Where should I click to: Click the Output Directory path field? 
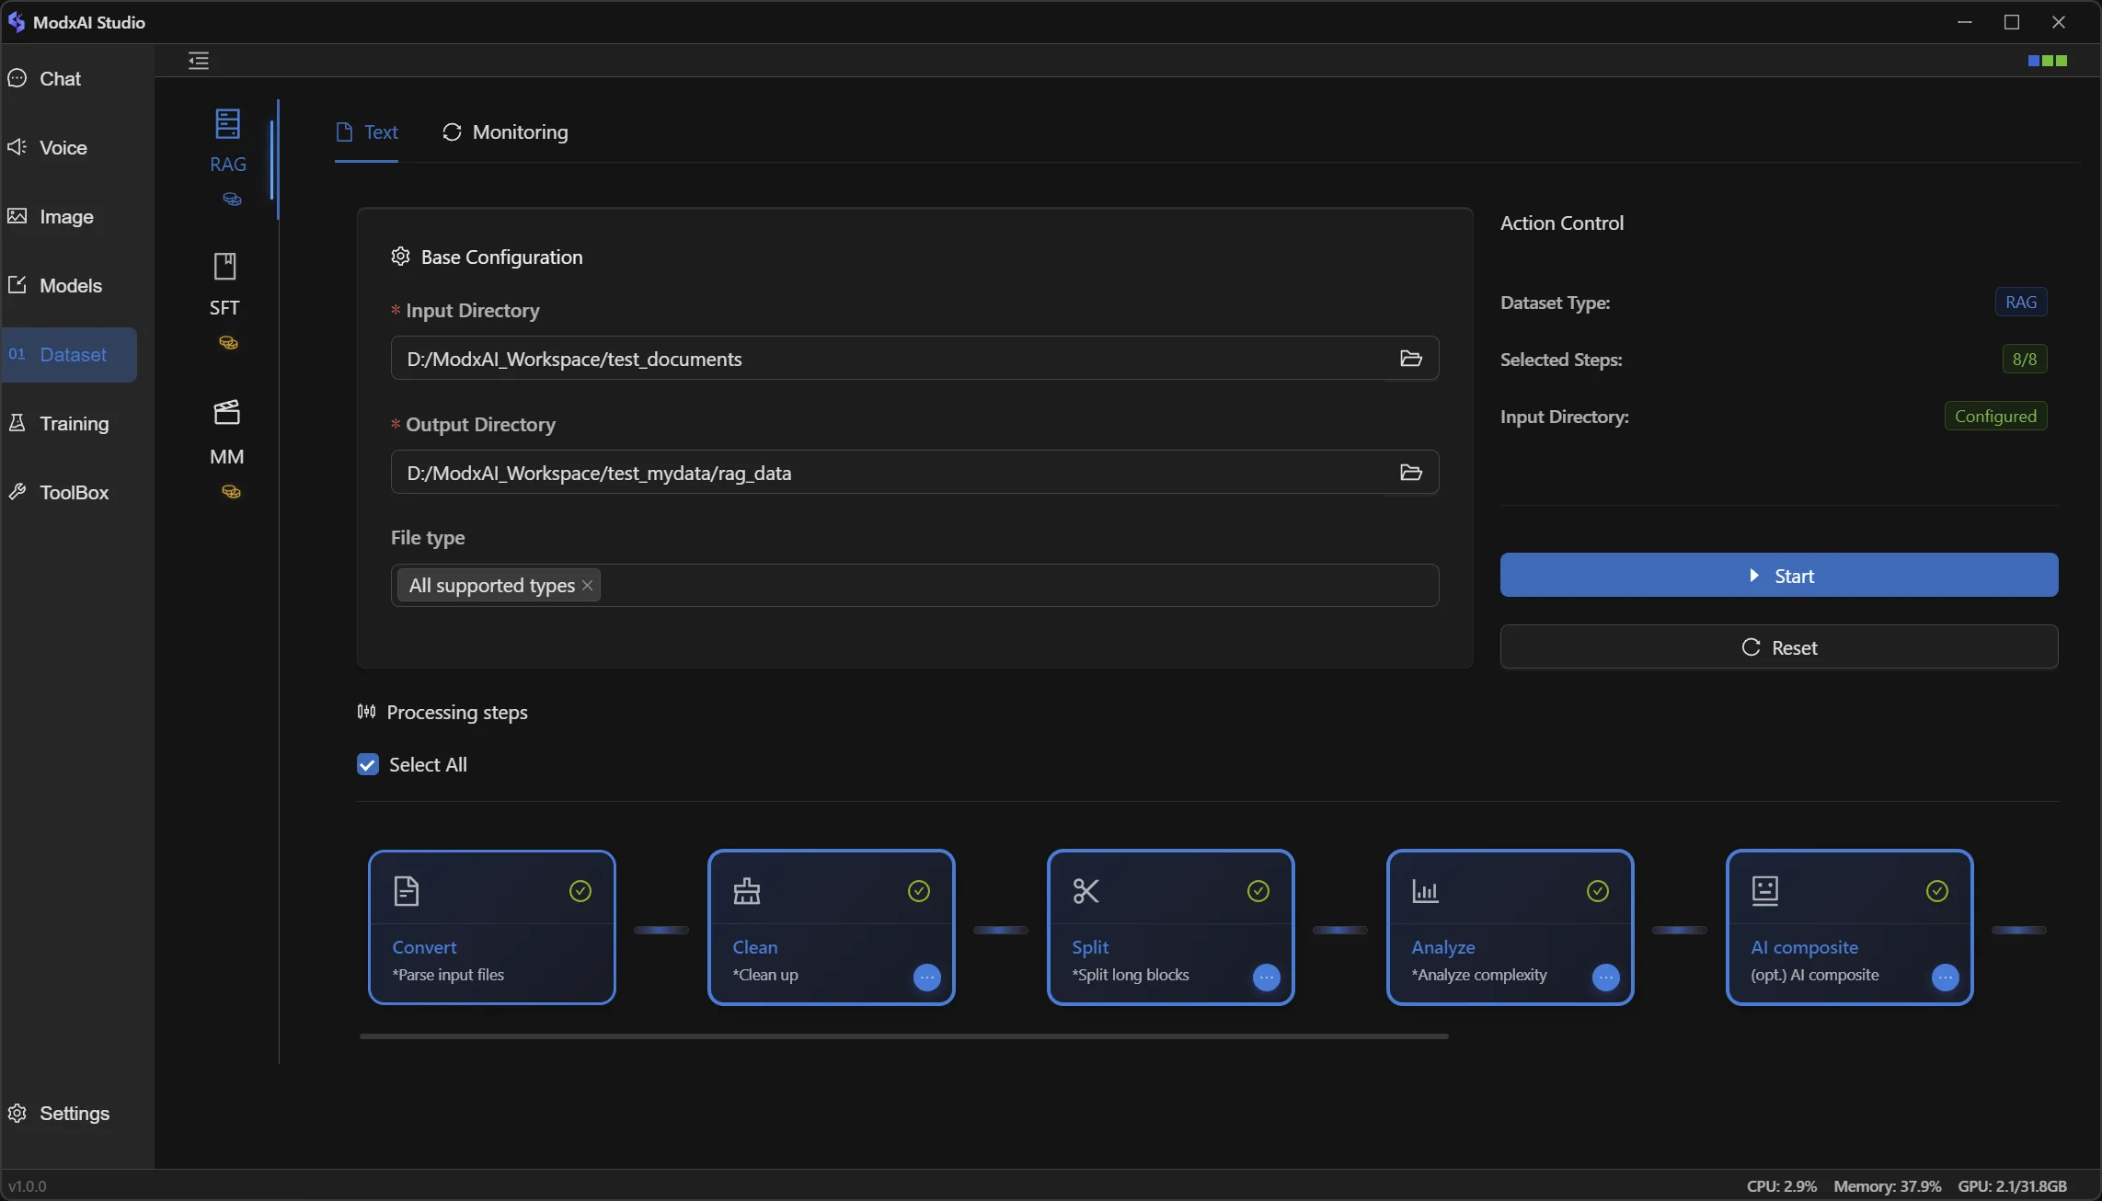click(x=888, y=473)
